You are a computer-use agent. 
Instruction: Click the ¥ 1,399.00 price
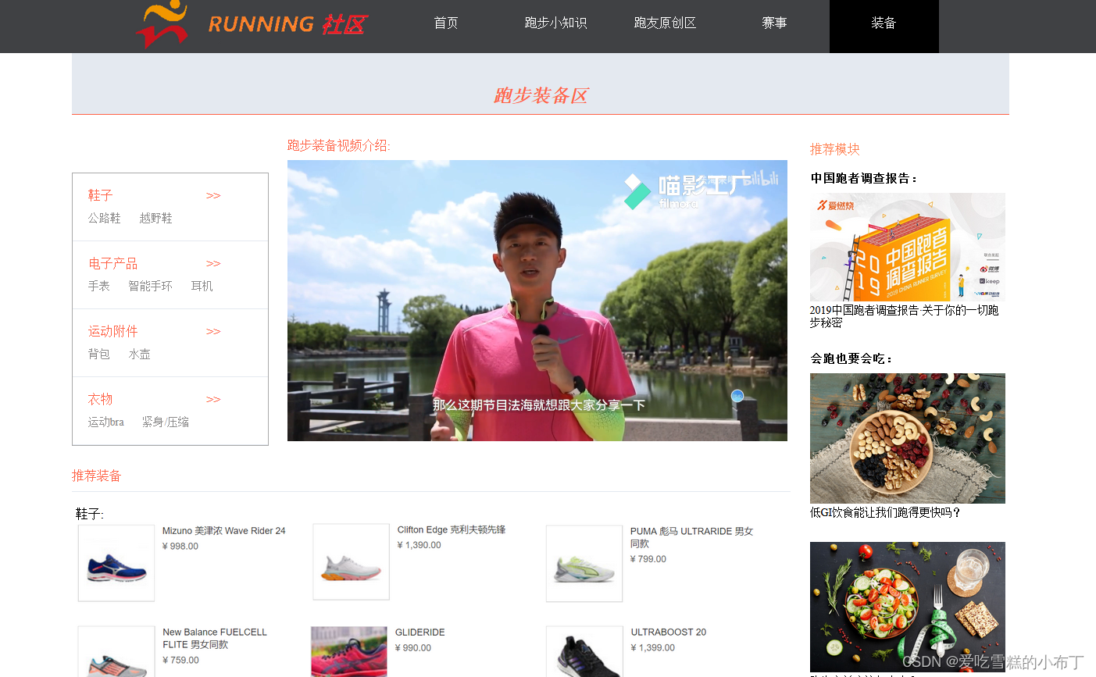(x=653, y=648)
